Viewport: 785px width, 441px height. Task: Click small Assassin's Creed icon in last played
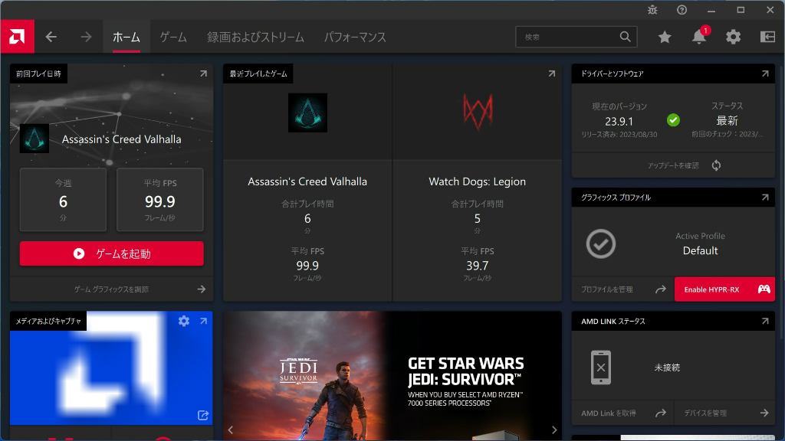[34, 139]
